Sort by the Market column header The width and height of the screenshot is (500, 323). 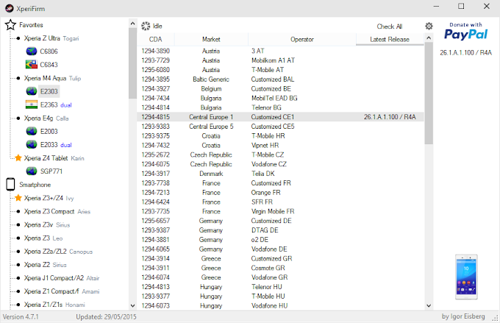pos(211,39)
